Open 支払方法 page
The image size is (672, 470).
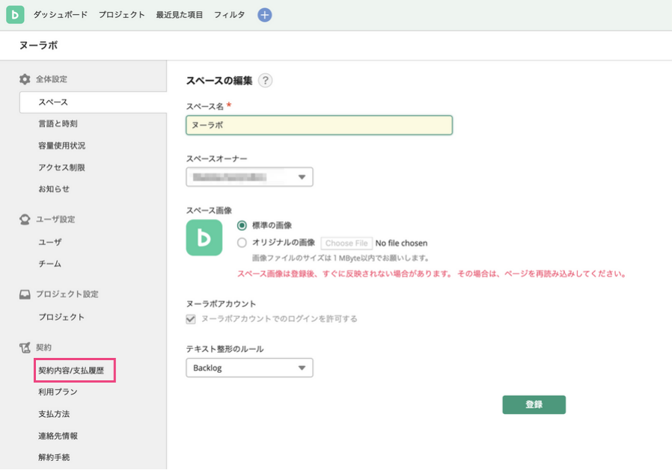pyautogui.click(x=54, y=414)
